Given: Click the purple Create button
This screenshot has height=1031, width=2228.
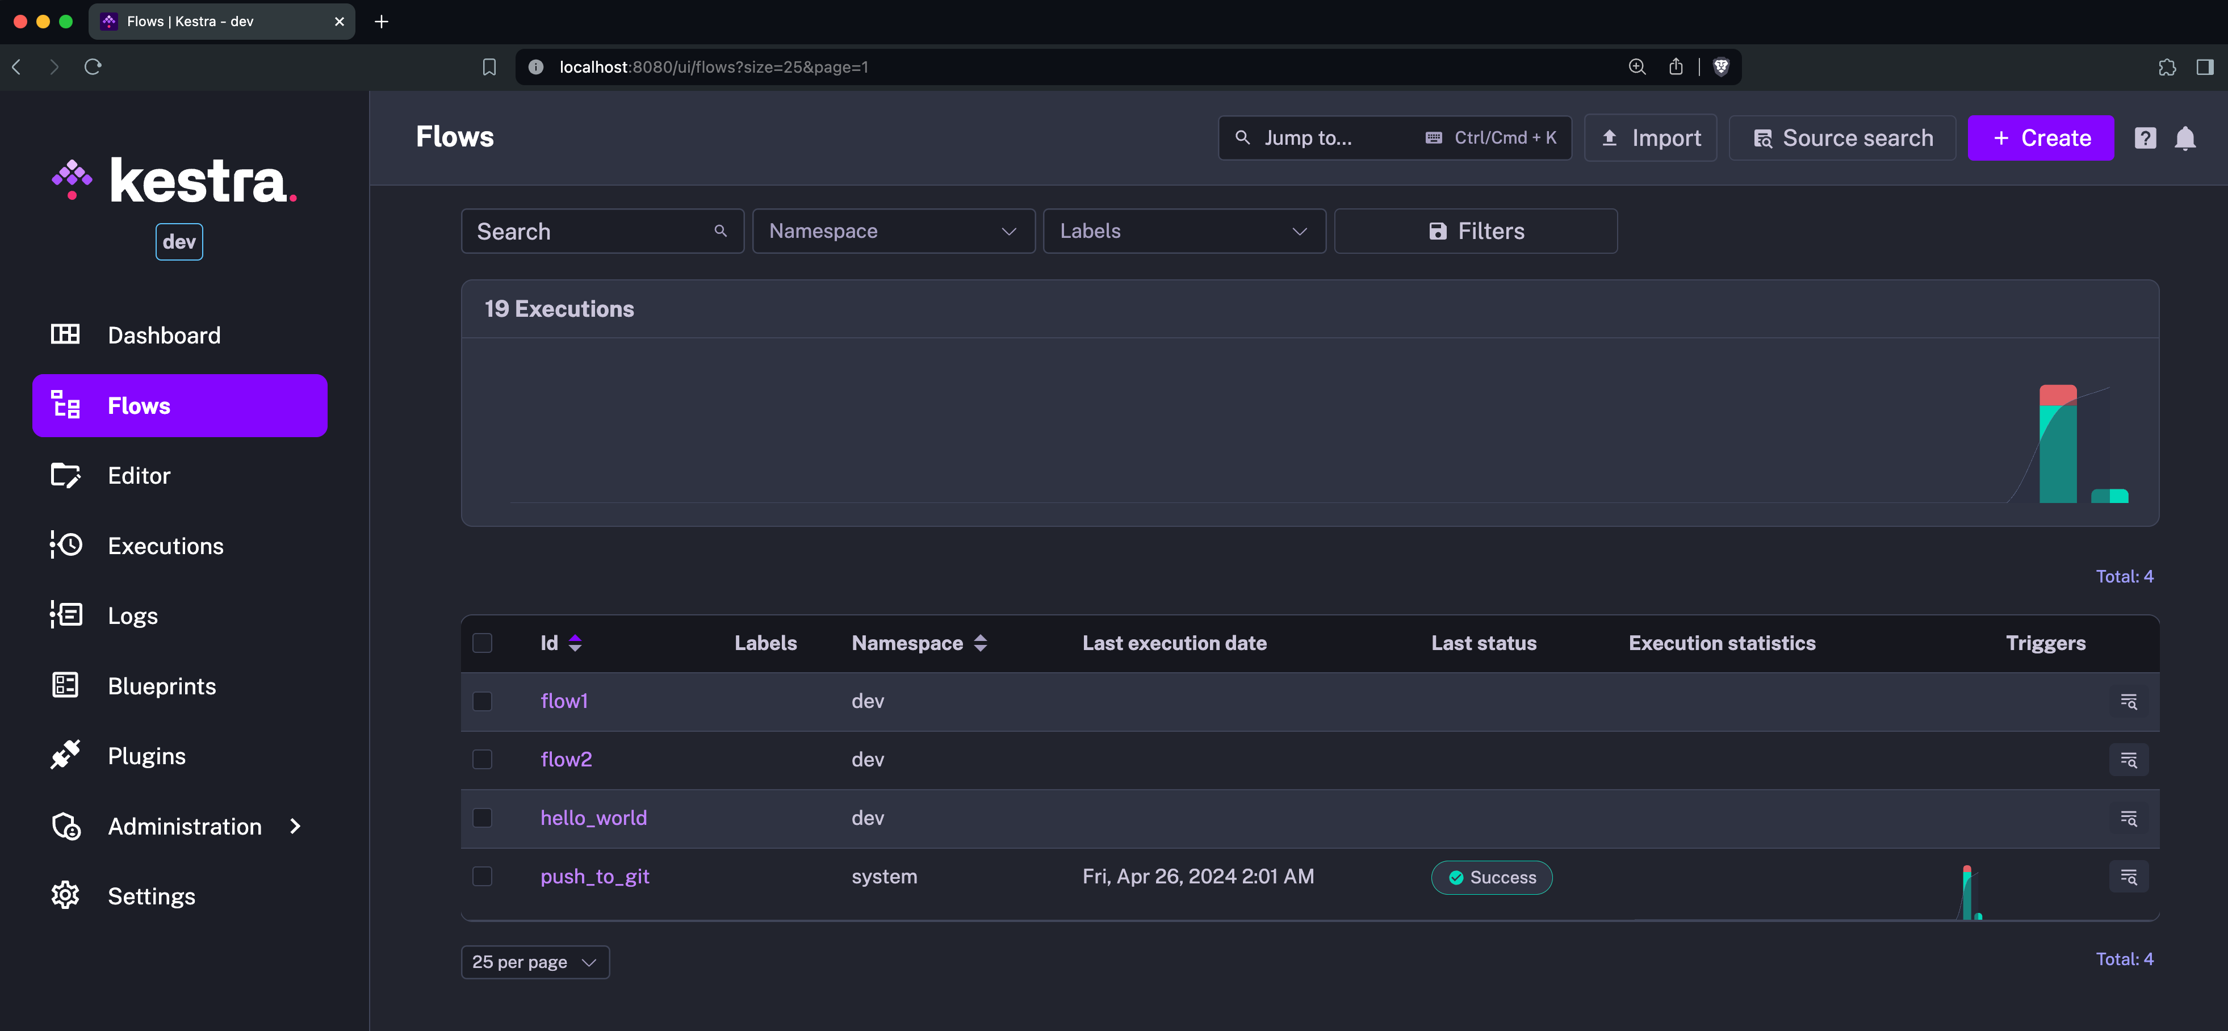Looking at the screenshot, I should pos(2040,139).
